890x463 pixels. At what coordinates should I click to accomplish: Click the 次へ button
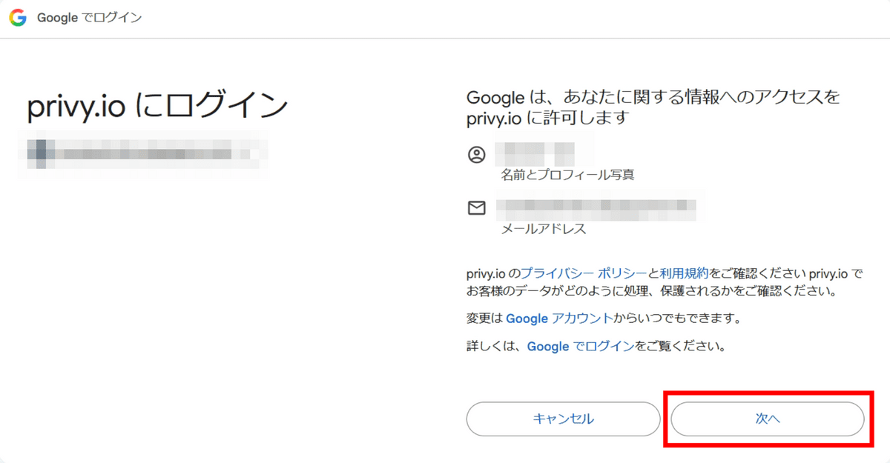tap(768, 419)
